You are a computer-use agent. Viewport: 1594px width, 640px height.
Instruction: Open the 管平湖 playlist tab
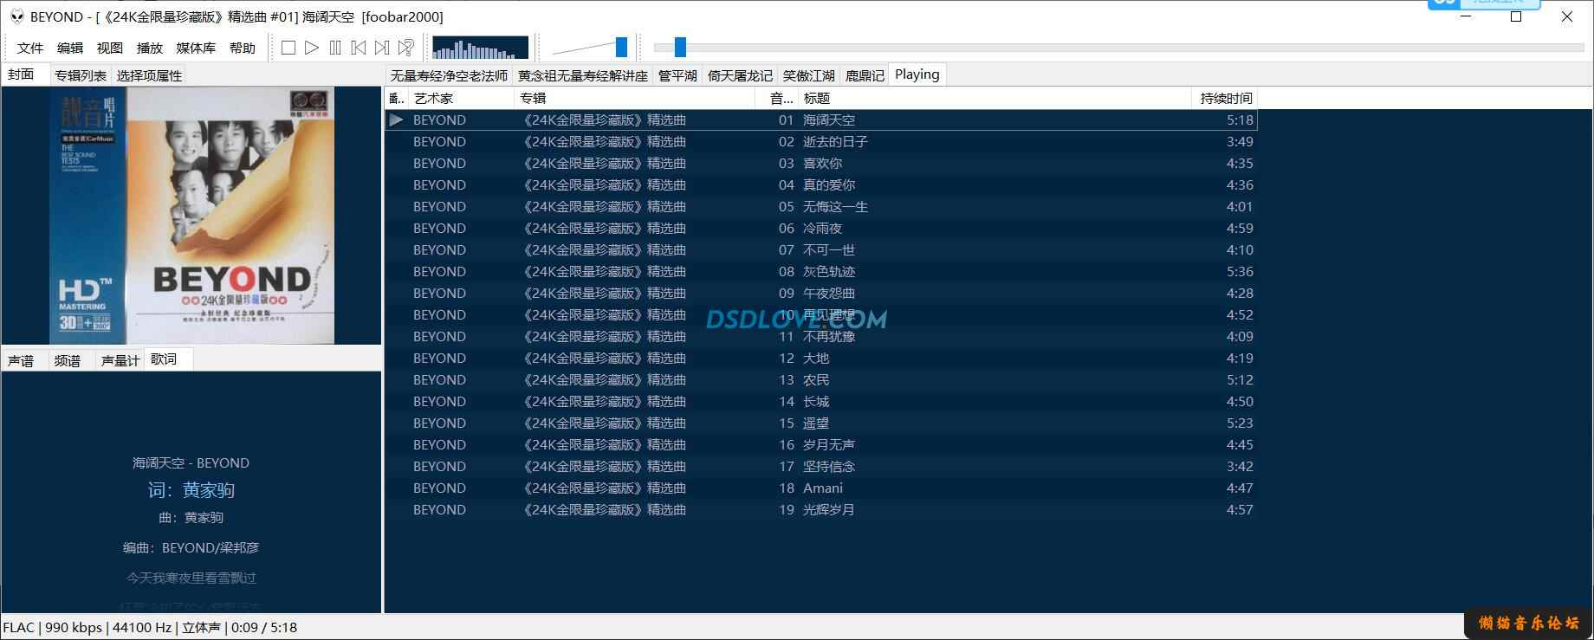click(677, 75)
